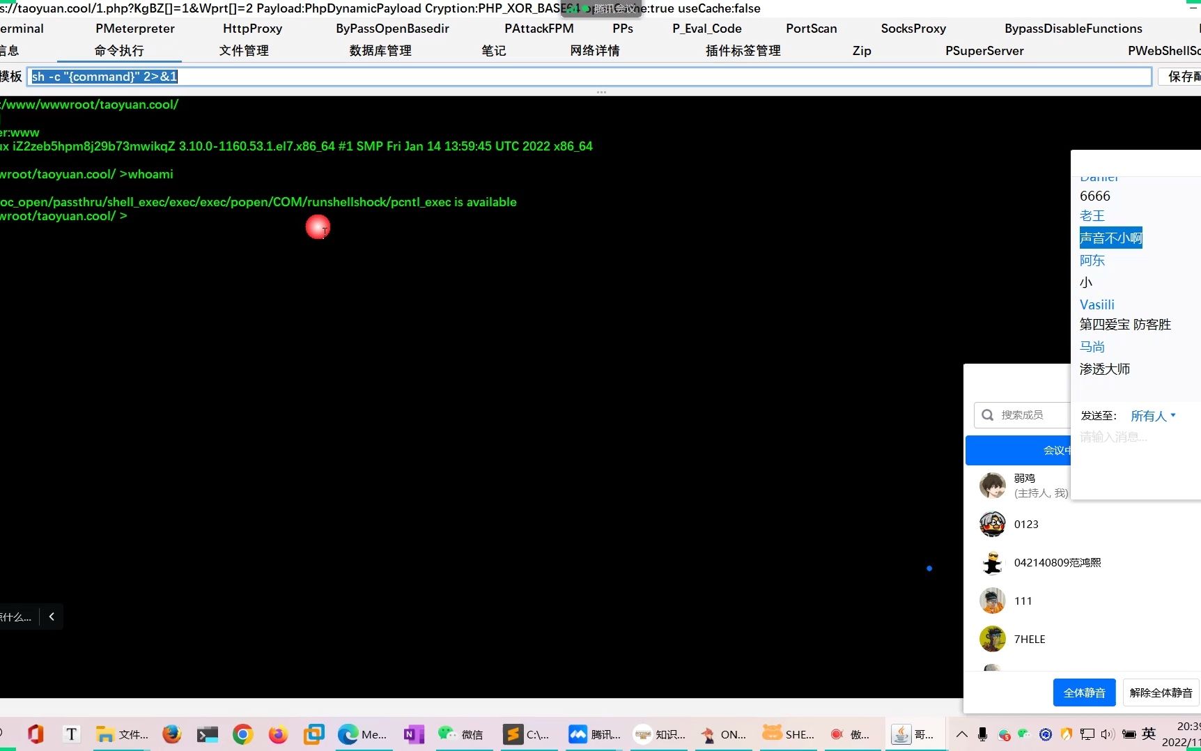The height and width of the screenshot is (751, 1201).
Task: Open the ByPassOpenBasedir plugin tab
Action: [x=392, y=29]
